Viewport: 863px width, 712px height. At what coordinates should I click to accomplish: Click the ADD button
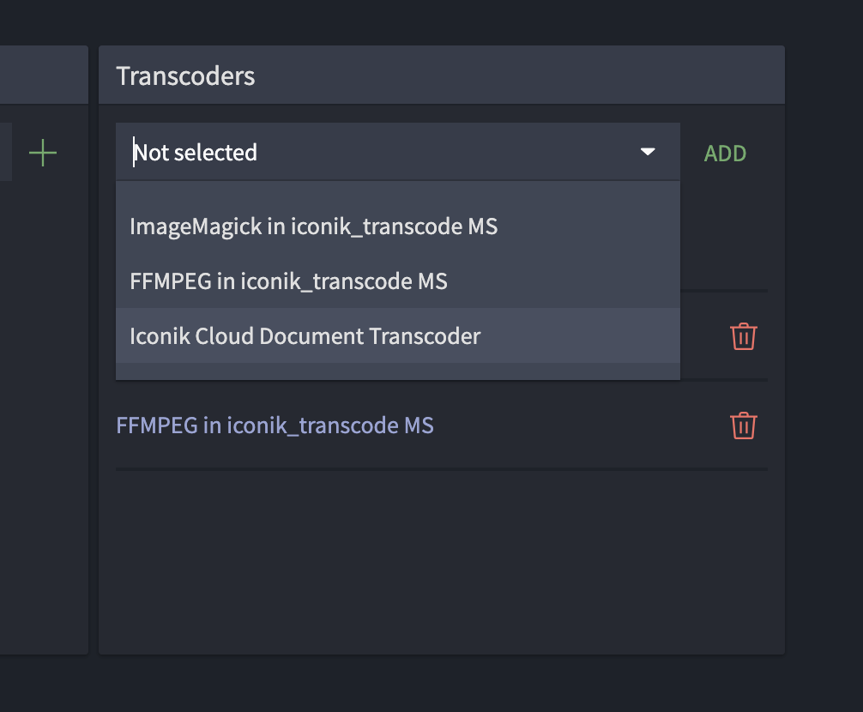click(725, 153)
